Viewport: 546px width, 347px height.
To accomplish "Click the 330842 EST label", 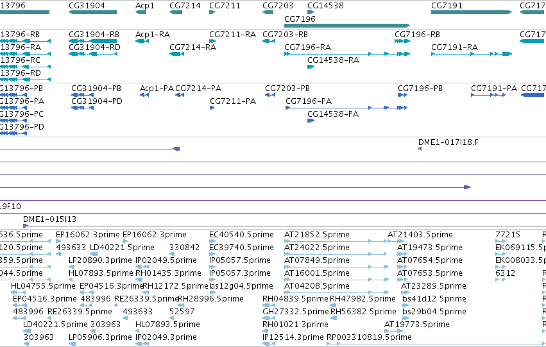I will tap(184, 248).
